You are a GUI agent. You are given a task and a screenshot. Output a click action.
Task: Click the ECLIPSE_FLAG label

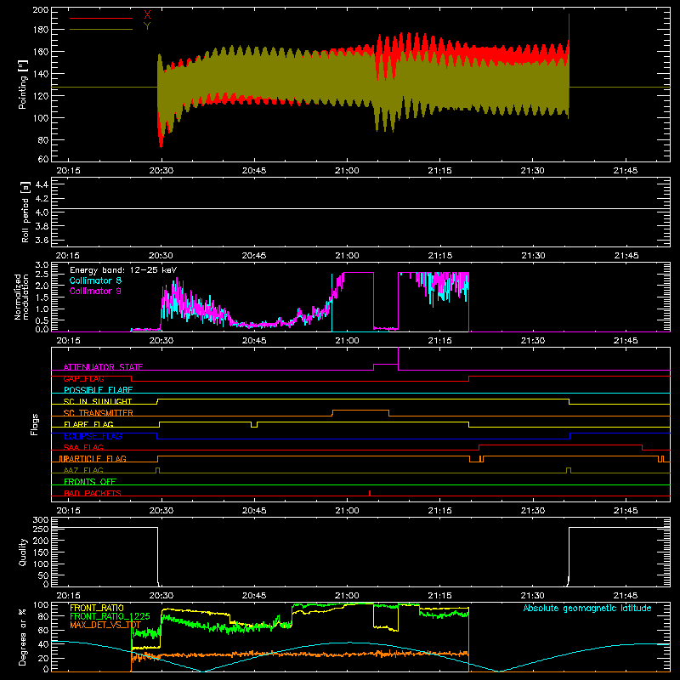[x=93, y=436]
